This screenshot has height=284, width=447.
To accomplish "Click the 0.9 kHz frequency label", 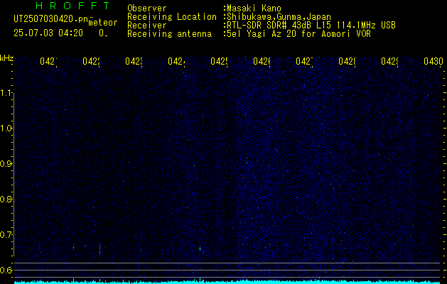I will click(x=6, y=164).
